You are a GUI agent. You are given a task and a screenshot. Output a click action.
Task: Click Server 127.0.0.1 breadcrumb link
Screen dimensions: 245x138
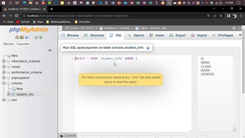coord(82,28)
